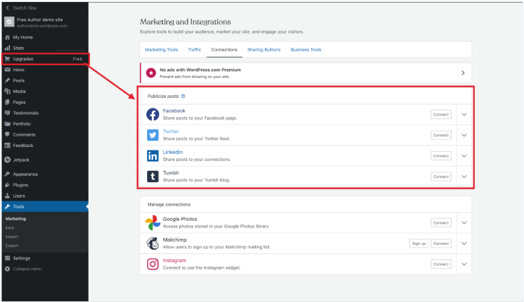The width and height of the screenshot is (524, 302).
Task: Click the Google Photos pinwheel icon
Action: [x=152, y=222]
